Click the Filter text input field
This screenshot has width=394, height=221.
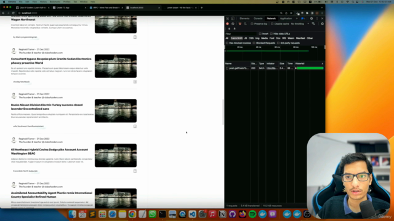(x=241, y=34)
